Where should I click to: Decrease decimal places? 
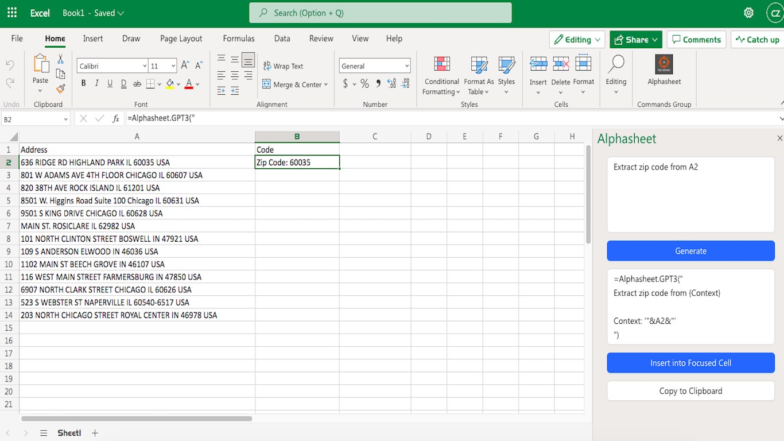click(x=405, y=84)
